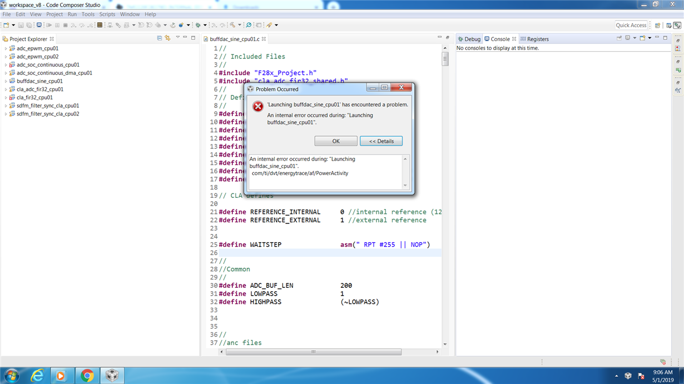Open the Project Explorer View Menu arrow
Viewport: 684px width, 384px height.
pyautogui.click(x=178, y=38)
